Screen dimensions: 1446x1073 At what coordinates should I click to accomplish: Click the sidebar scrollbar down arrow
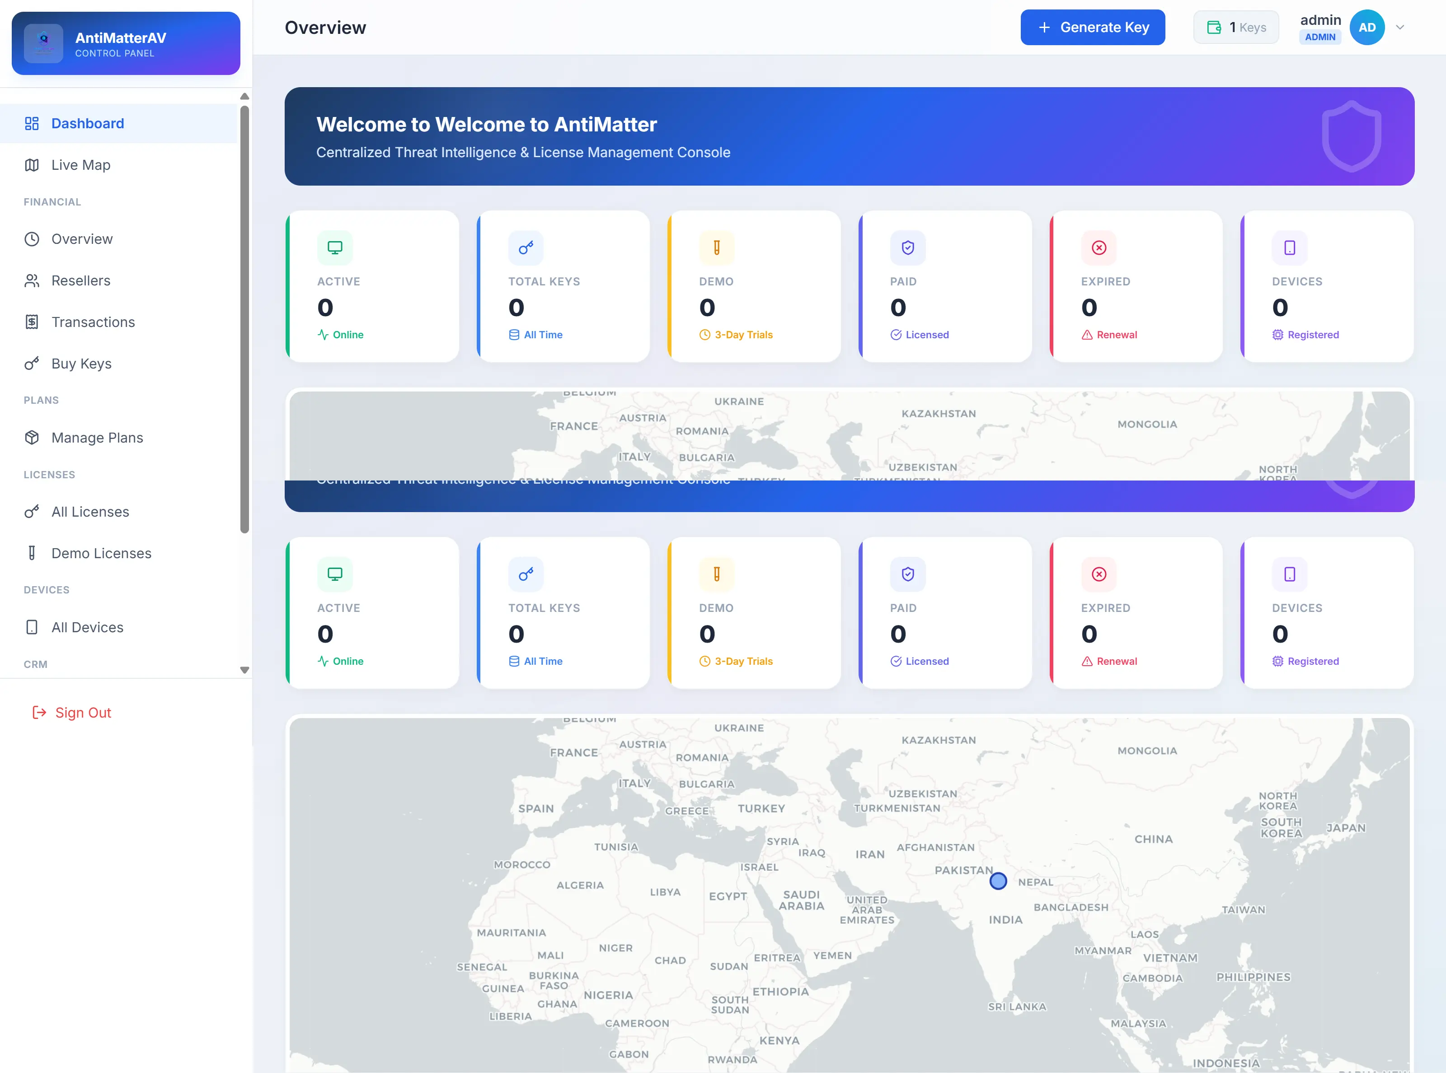(x=244, y=669)
